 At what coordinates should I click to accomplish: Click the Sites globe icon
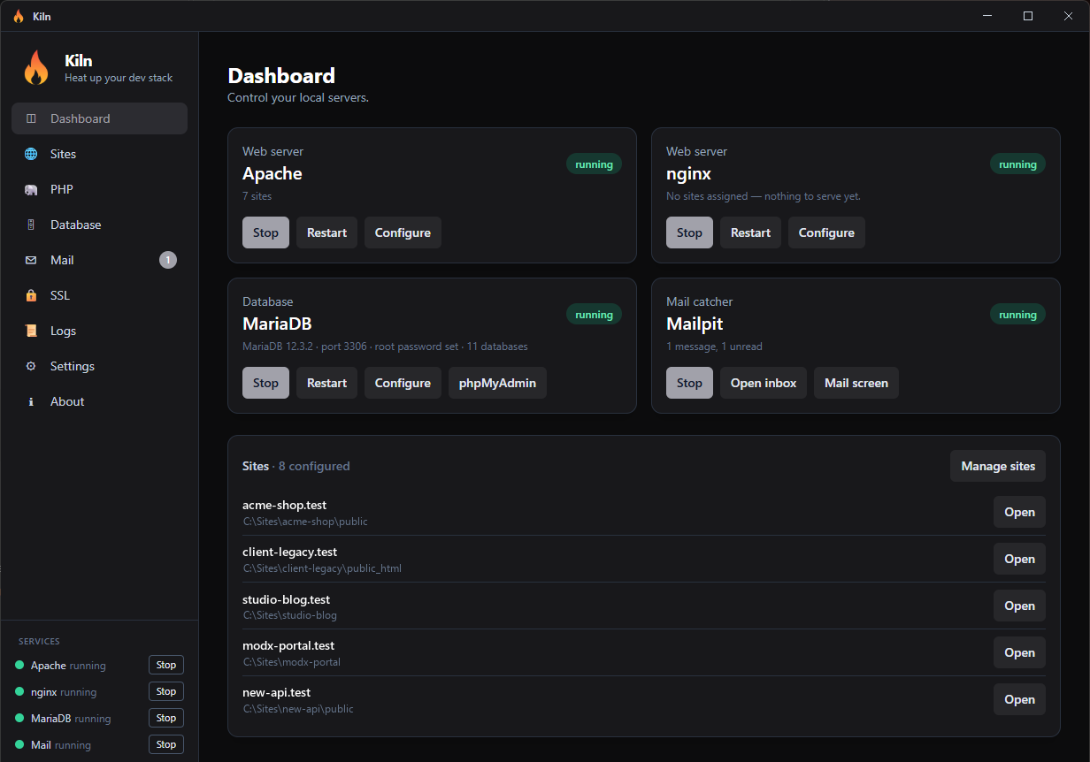(x=31, y=154)
